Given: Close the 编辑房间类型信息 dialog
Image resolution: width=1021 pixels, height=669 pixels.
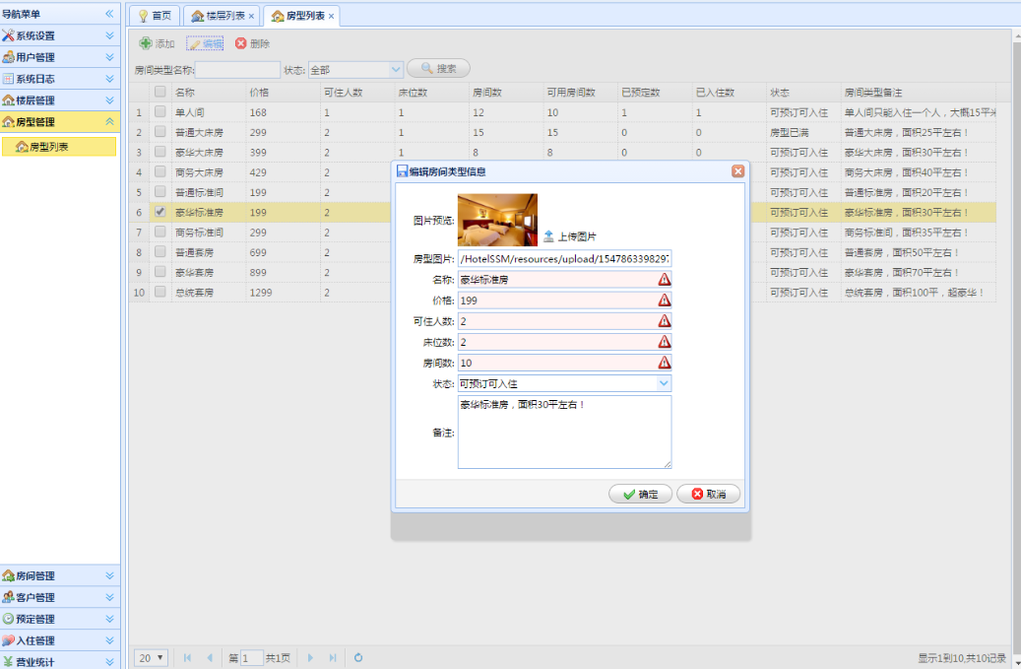Looking at the screenshot, I should click(737, 171).
